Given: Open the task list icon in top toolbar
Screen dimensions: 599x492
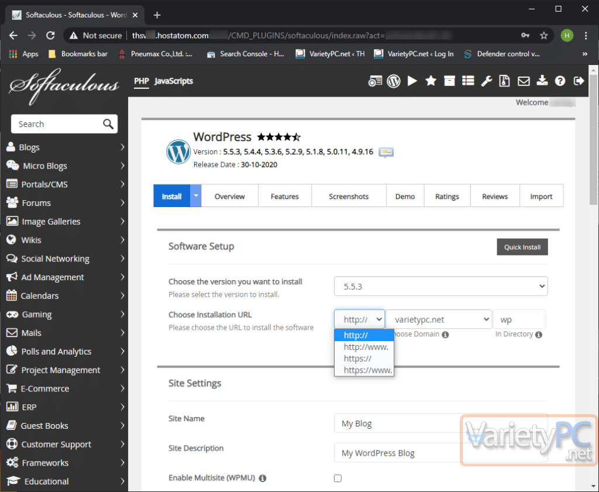Looking at the screenshot, I should 468,81.
